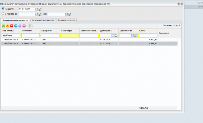
Task: Click the yellow Параметры filter field
Action: [70, 35]
